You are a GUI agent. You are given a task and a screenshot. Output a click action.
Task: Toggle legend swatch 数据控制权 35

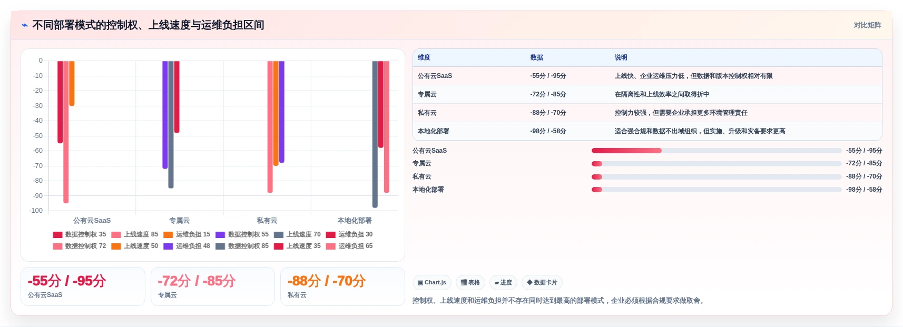click(x=57, y=235)
